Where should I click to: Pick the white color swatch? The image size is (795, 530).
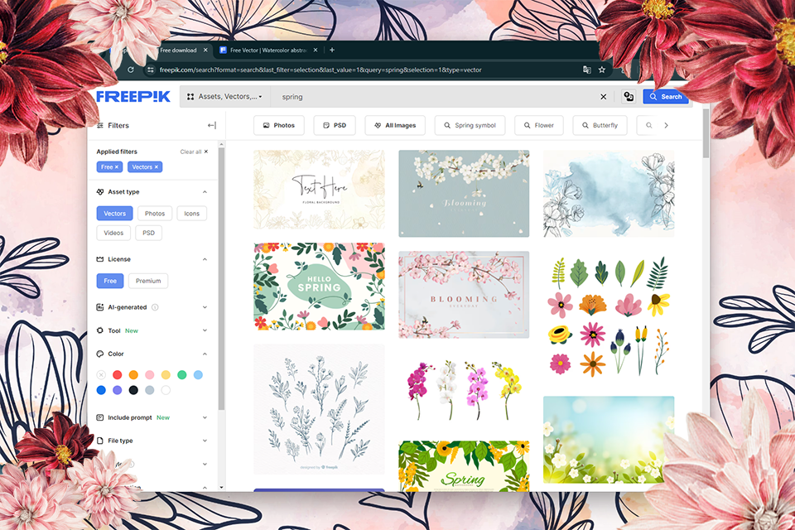coord(166,390)
